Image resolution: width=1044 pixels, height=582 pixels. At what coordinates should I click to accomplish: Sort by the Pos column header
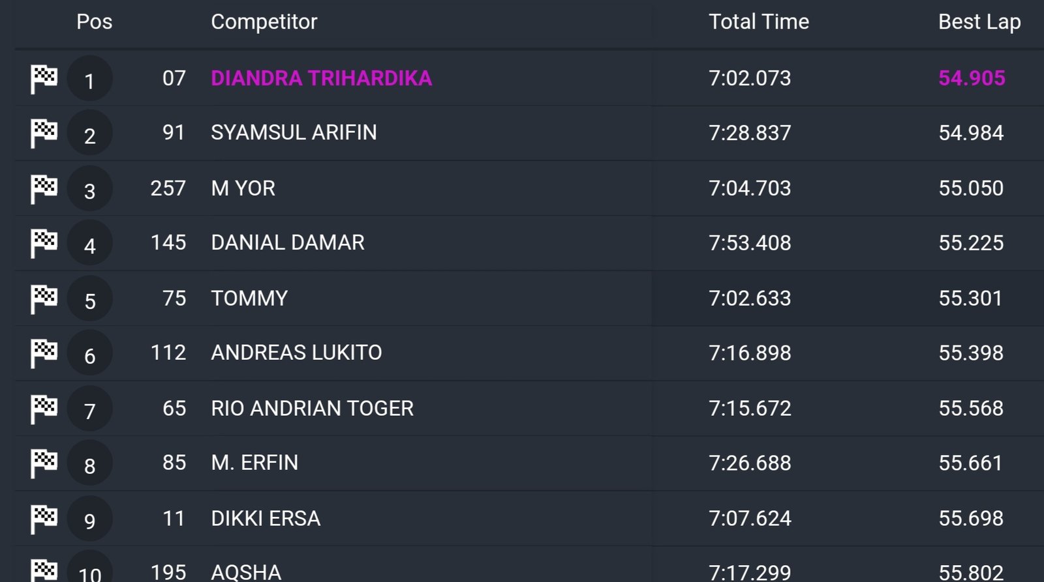(95, 22)
